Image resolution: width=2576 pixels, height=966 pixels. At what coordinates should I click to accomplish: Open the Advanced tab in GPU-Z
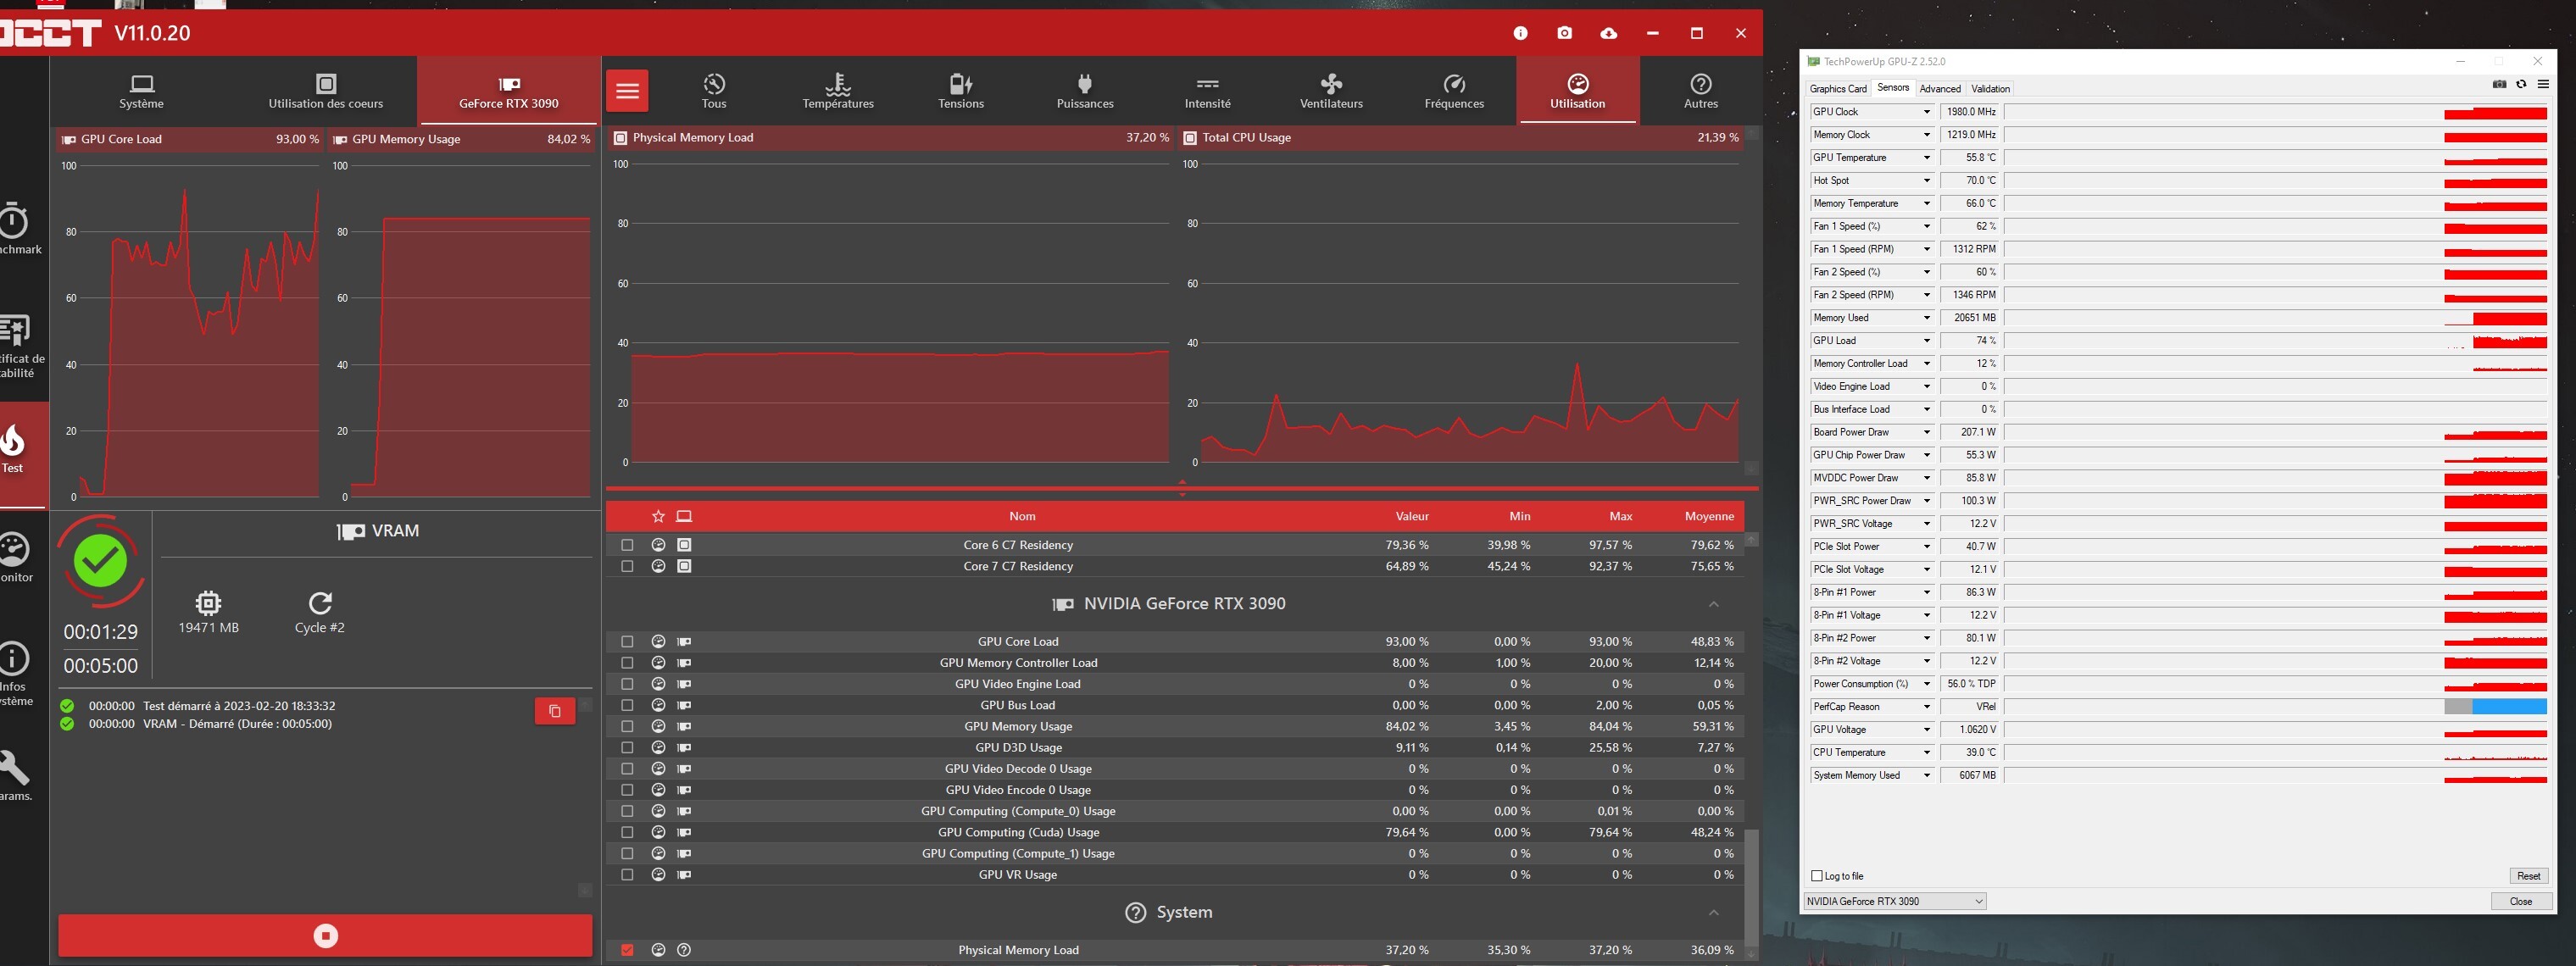[1940, 89]
